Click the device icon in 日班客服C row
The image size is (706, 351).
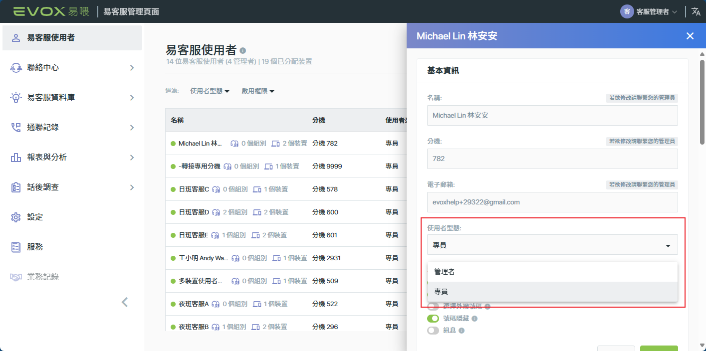(257, 189)
